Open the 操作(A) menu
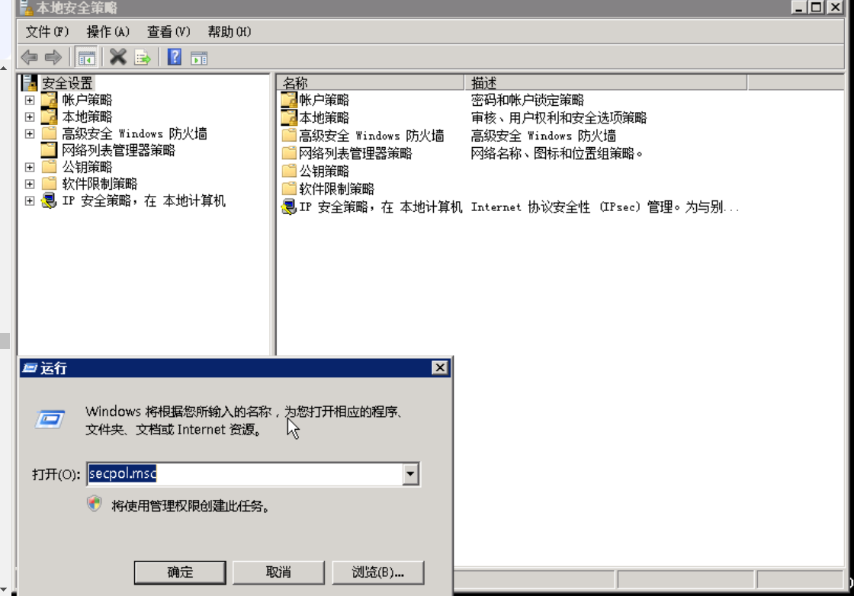 tap(108, 32)
